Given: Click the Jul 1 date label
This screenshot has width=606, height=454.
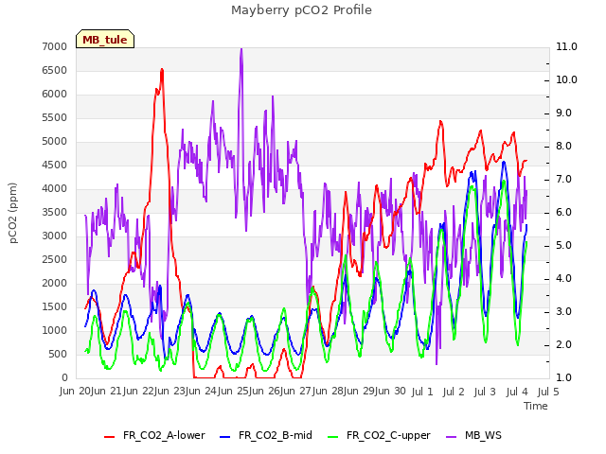Looking at the screenshot, I should (x=422, y=393).
